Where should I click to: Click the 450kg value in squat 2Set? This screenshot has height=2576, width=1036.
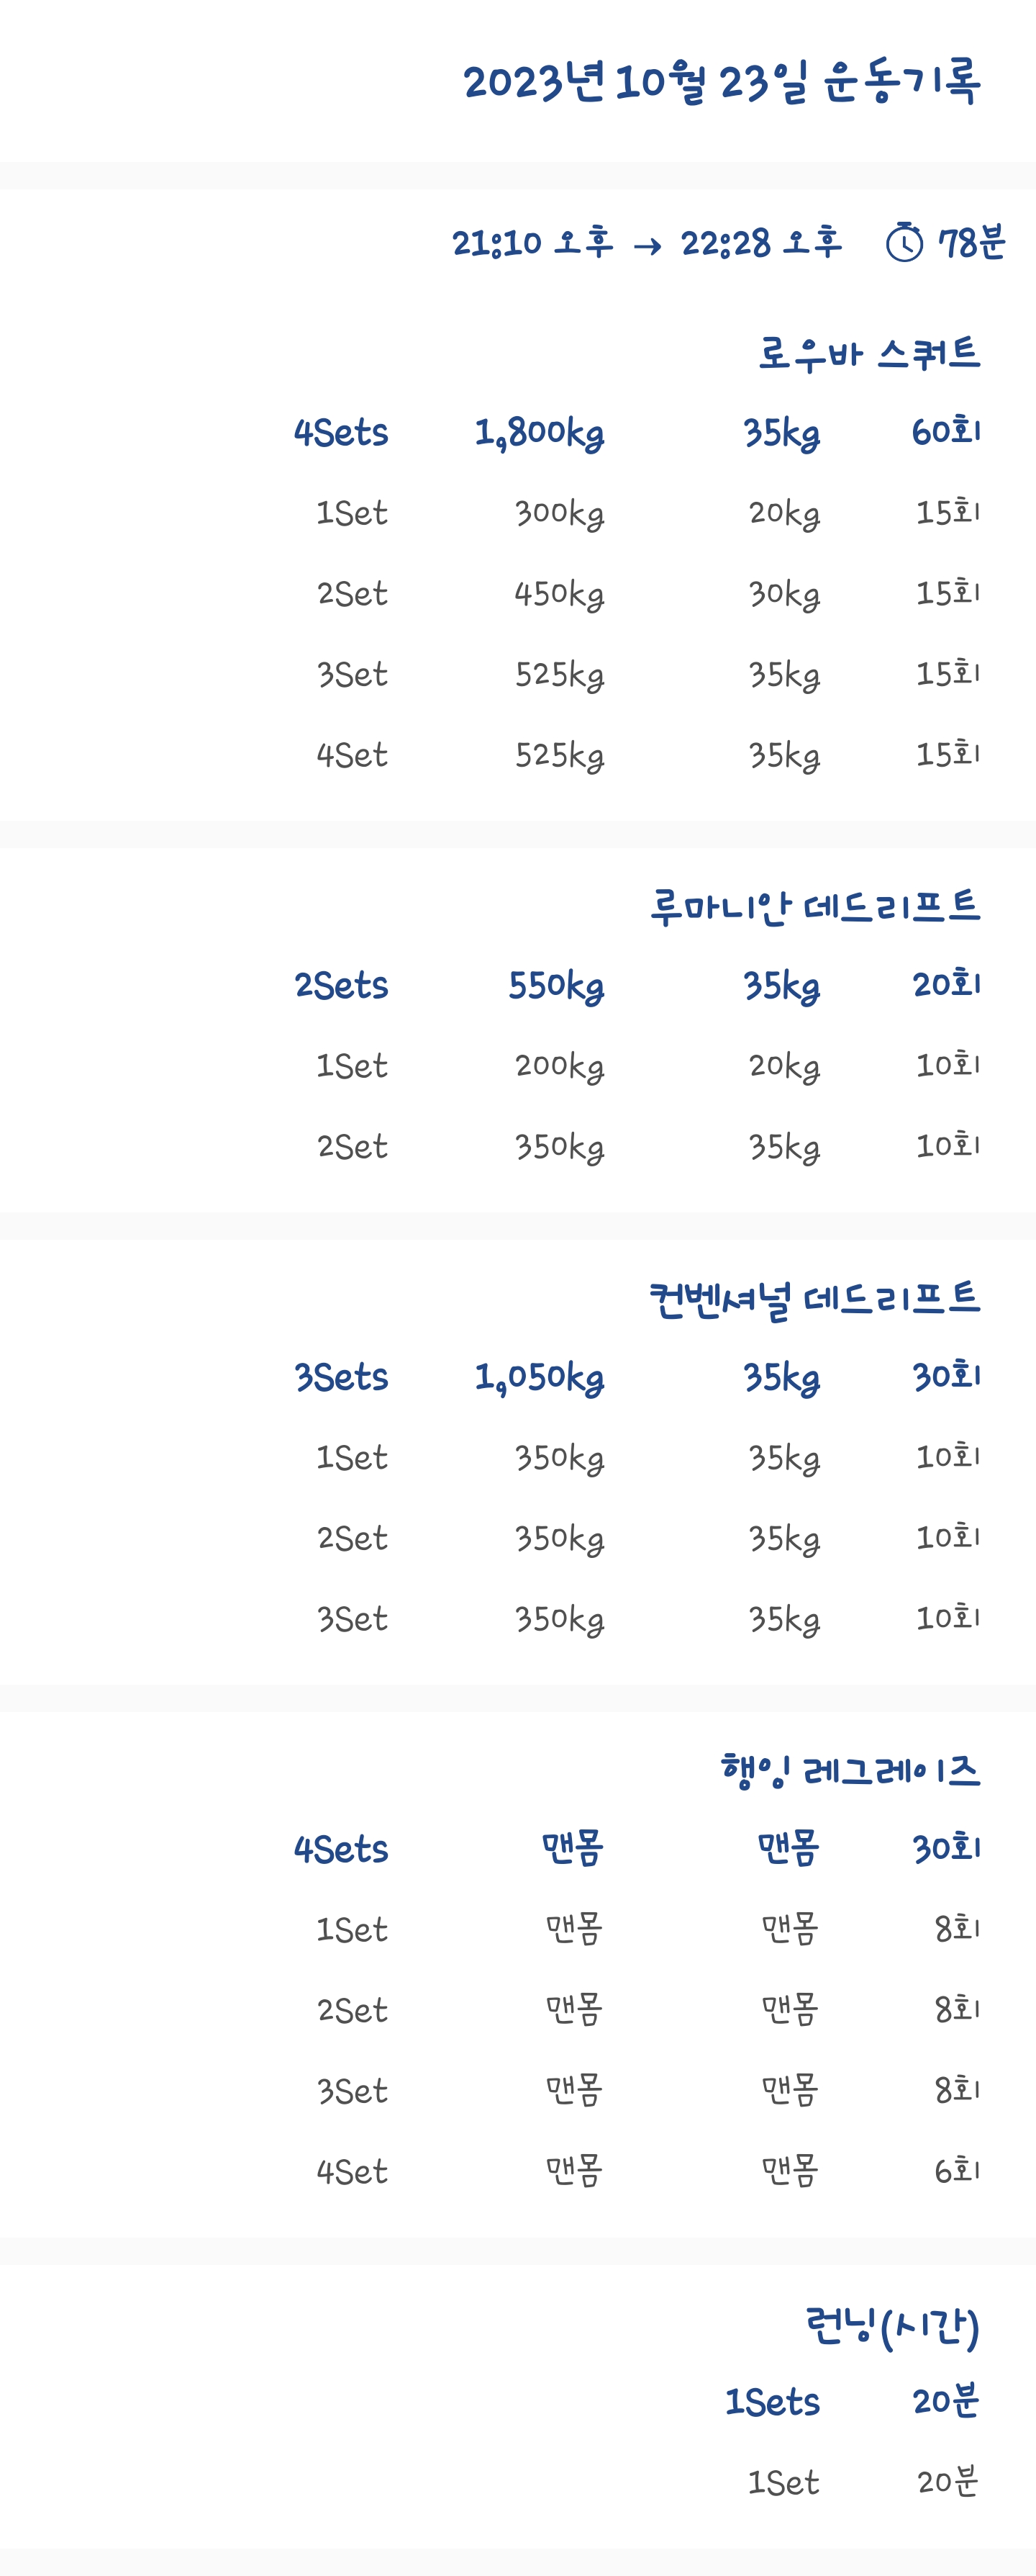click(x=560, y=594)
